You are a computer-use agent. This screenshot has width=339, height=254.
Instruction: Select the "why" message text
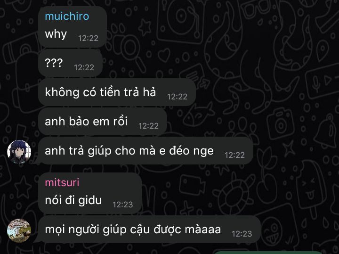tap(56, 34)
